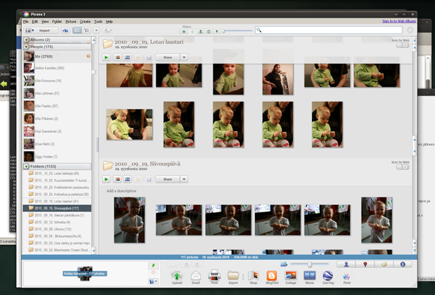Open the Folder menu
Viewport: 435px width, 295px height.
click(x=57, y=21)
